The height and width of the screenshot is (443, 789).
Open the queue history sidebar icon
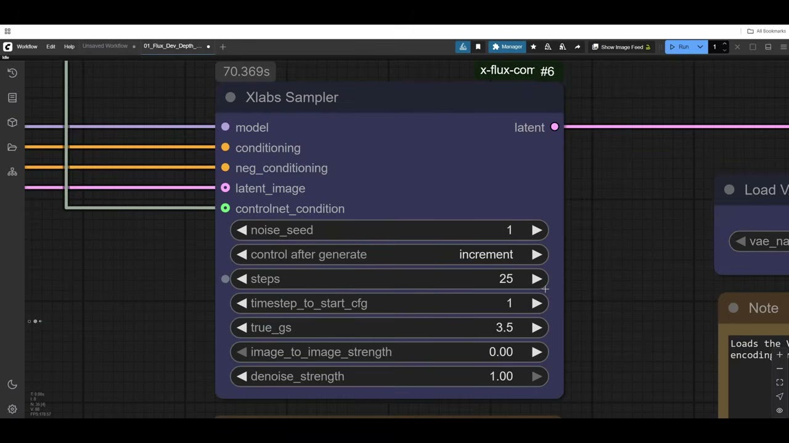[x=12, y=73]
